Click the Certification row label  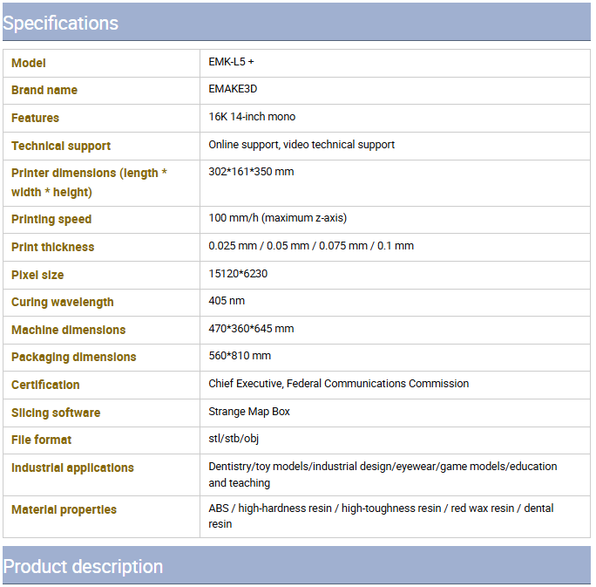coord(45,385)
